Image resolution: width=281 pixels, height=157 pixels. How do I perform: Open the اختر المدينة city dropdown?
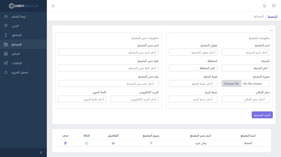246,68
